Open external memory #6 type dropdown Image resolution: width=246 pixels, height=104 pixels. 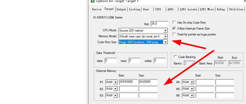(192, 95)
